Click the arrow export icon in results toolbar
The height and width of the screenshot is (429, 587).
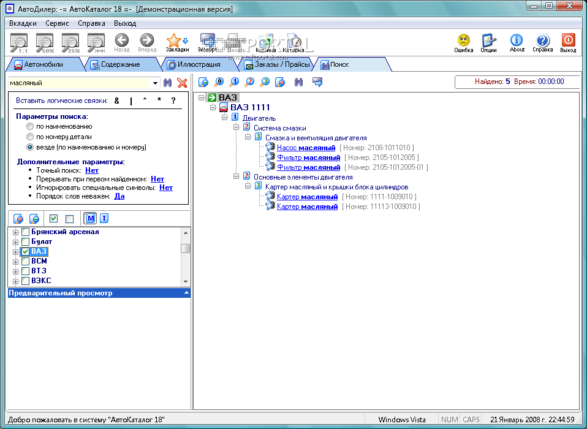pyautogui.click(x=317, y=82)
